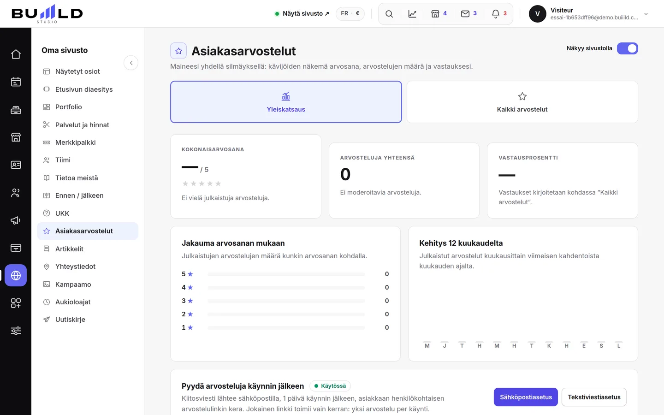The width and height of the screenshot is (664, 415).
Task: Click the Tekstiviestiasetus button
Action: tap(594, 397)
